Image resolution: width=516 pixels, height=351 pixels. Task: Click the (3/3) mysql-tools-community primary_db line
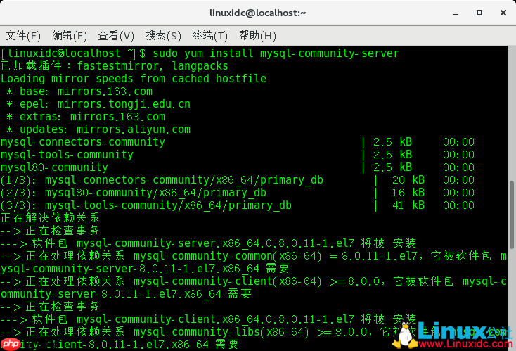(238, 205)
